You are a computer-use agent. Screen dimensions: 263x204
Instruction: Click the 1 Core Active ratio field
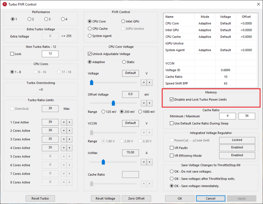click(x=50, y=122)
